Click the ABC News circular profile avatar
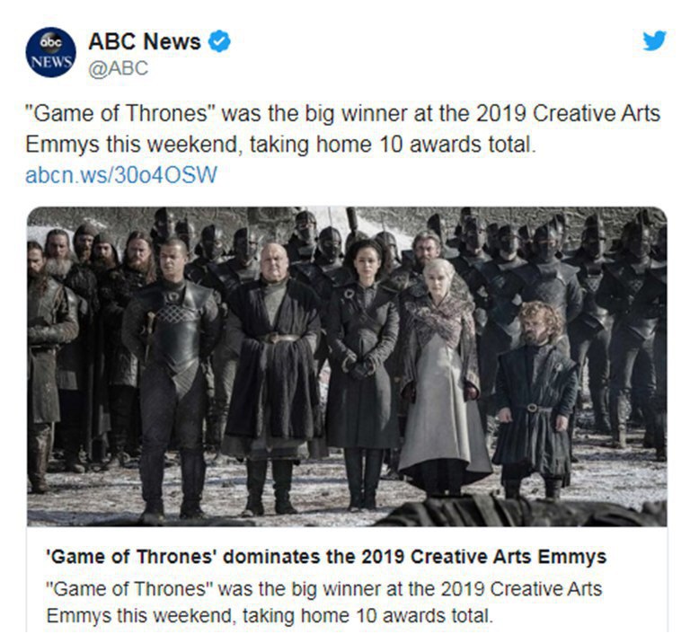Image resolution: width=690 pixels, height=634 pixels. click(x=50, y=52)
